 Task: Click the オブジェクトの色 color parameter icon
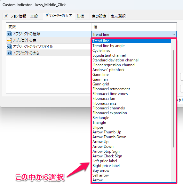9,40
